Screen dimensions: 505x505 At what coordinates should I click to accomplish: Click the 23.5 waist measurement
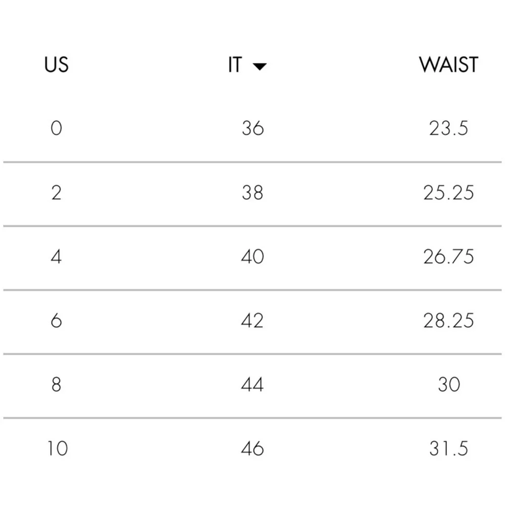(x=449, y=128)
